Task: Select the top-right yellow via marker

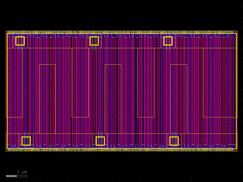Action: [x=168, y=40]
